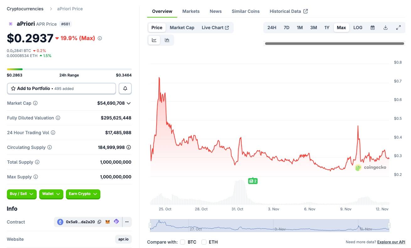
Task: Copy the contract address
Action: (x=99, y=222)
